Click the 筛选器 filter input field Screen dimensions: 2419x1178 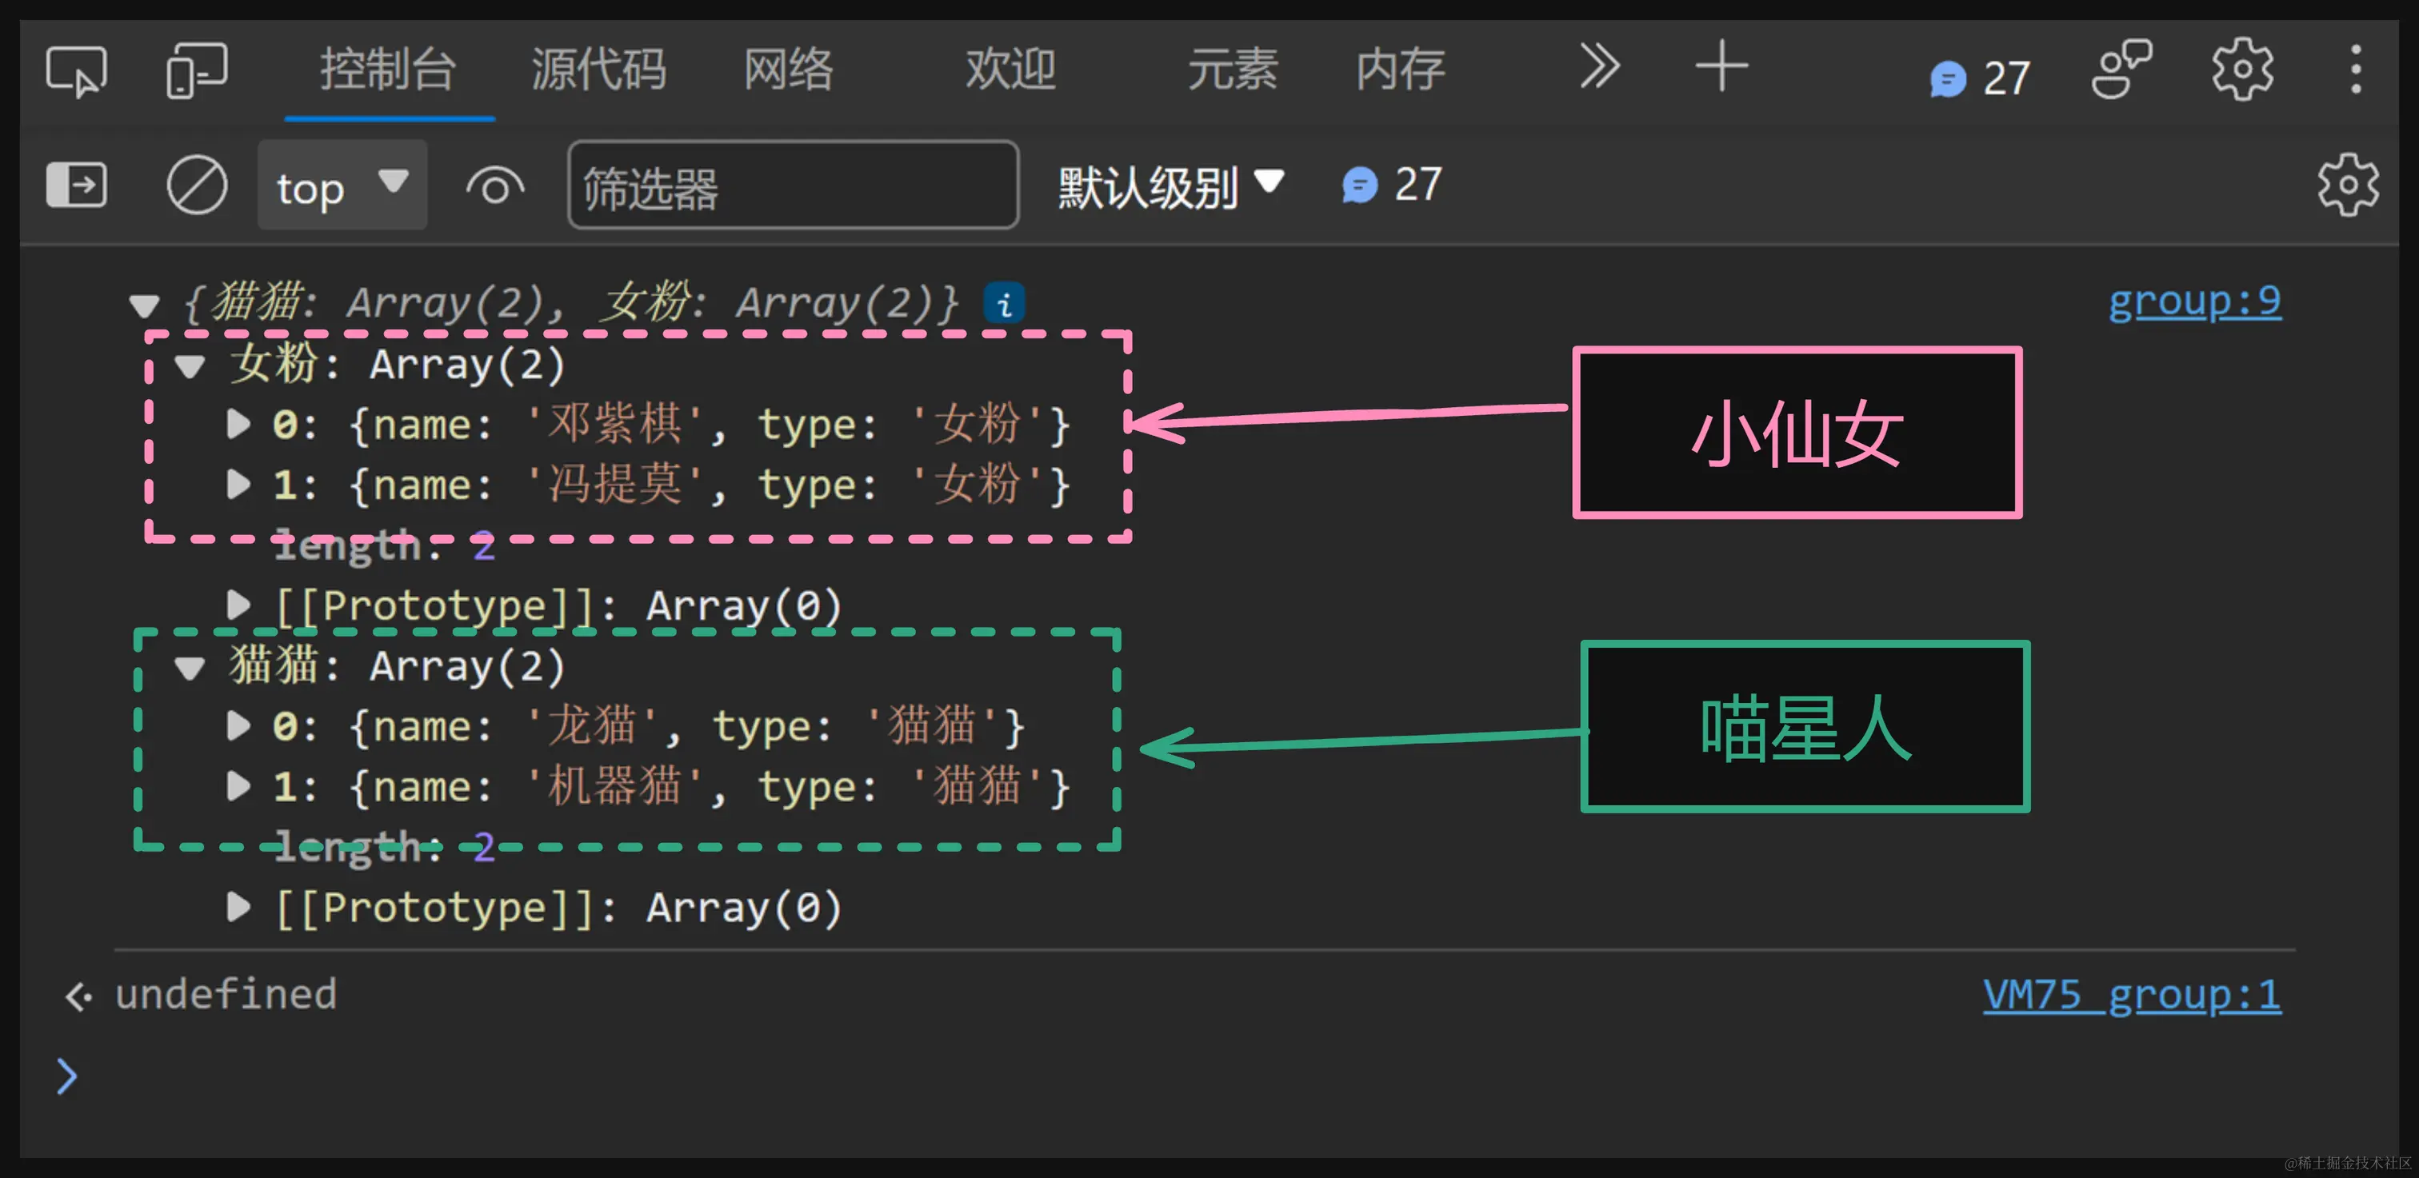pyautogui.click(x=793, y=185)
